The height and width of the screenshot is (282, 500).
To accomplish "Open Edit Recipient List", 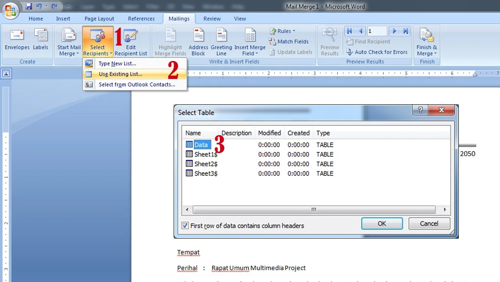I will point(131,42).
